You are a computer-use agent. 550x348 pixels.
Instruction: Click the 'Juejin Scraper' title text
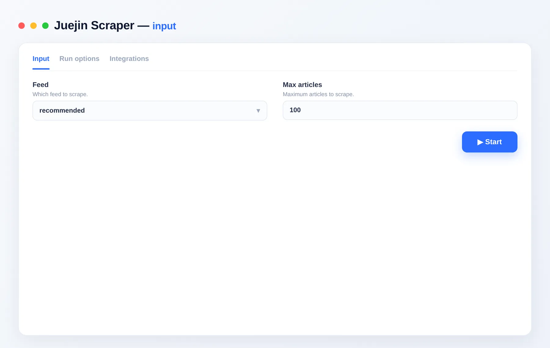94,25
